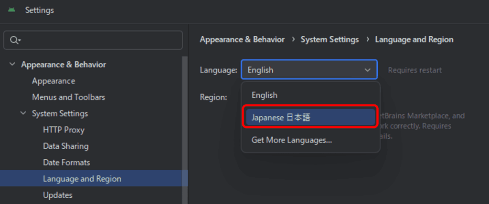Click the Language dropdown arrow
The image size is (489, 204).
368,70
